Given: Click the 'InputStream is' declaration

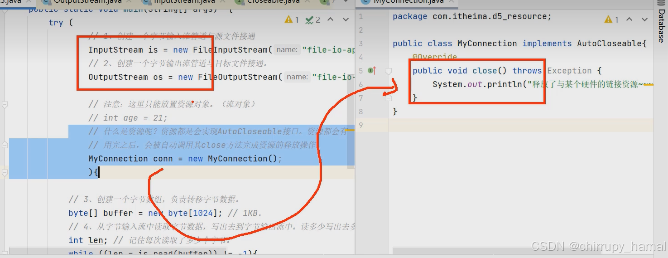Looking at the screenshot, I should 122,50.
